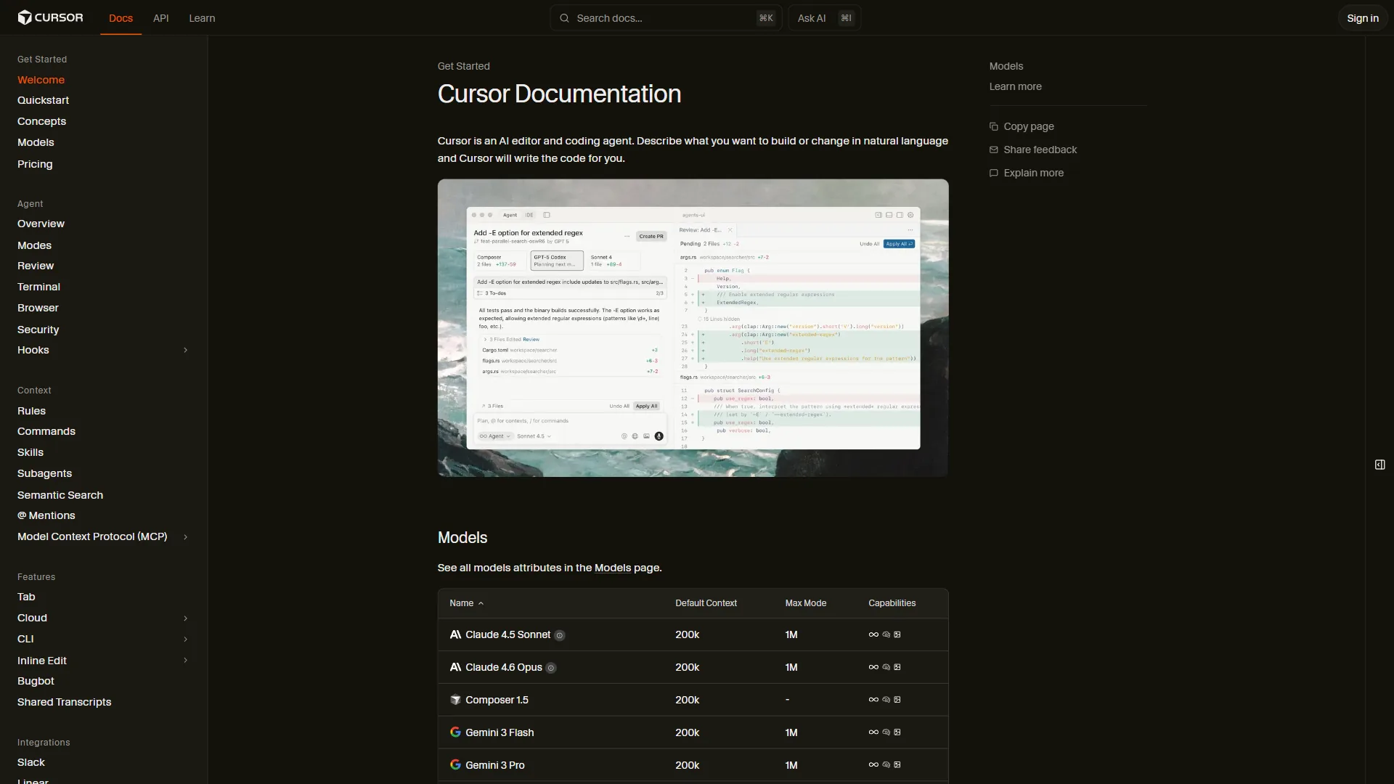Switch to the Docs tab

tap(121, 18)
